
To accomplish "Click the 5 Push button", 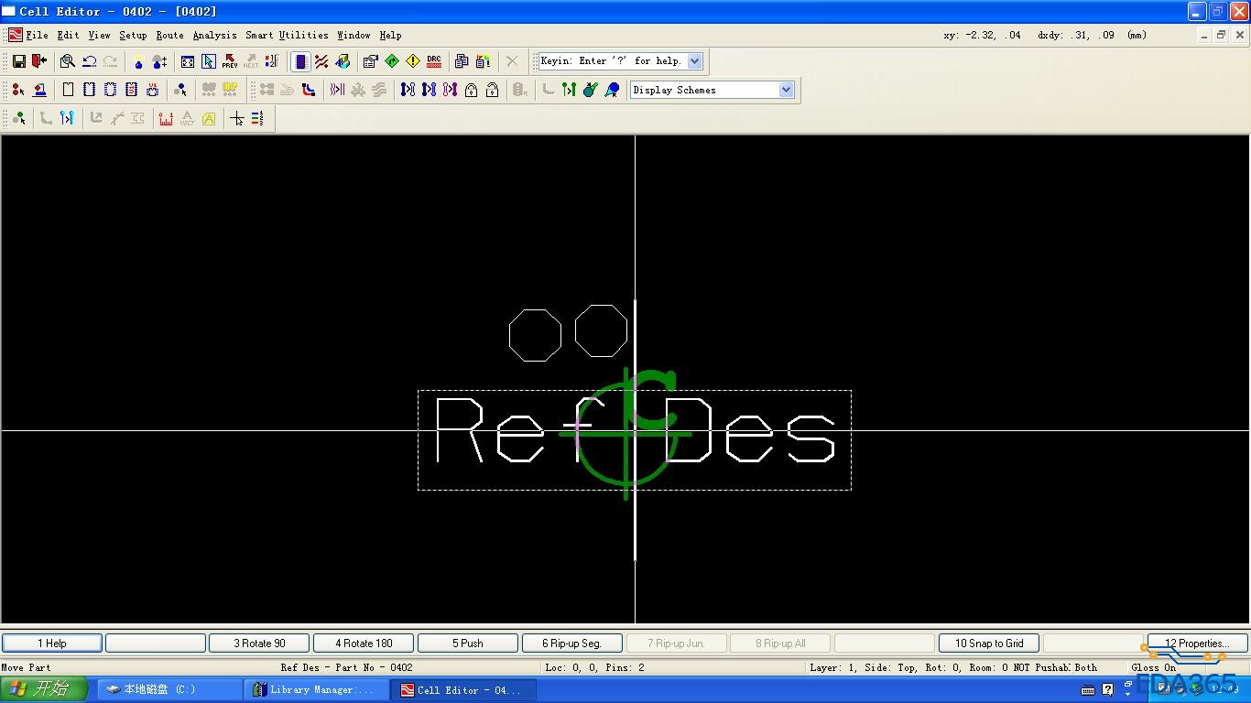I will click(x=468, y=644).
